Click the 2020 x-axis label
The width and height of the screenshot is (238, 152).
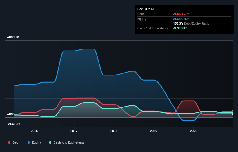pyautogui.click(x=194, y=131)
